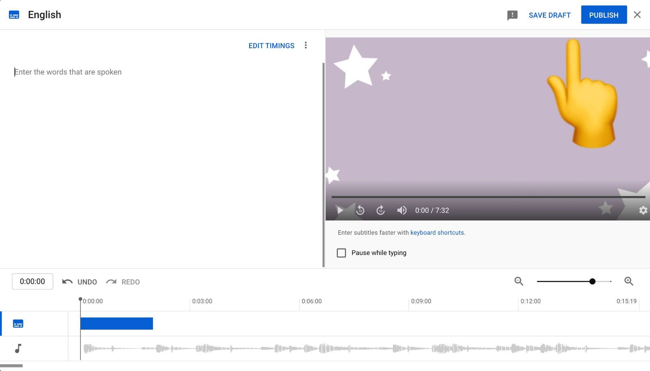Open the three-dot options menu near EDIT TIMINGS
This screenshot has height=371, width=650.
tap(306, 45)
